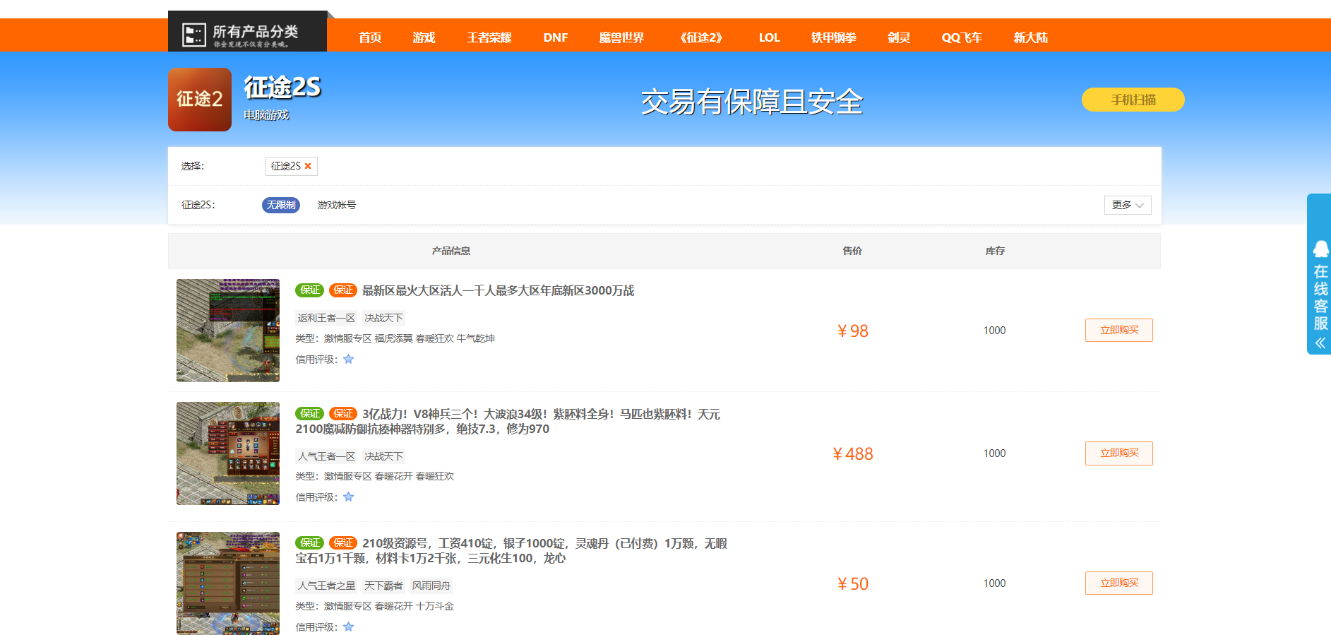This screenshot has height=635, width=1331.
Task: Select 剑灵 in the top nav
Action: click(899, 37)
